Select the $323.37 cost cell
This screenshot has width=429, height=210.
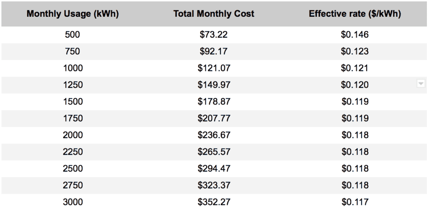point(214,185)
